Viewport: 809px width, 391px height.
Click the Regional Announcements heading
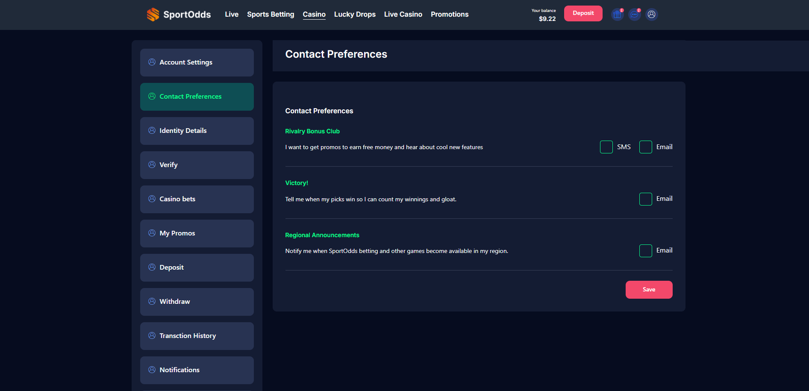[322, 235]
